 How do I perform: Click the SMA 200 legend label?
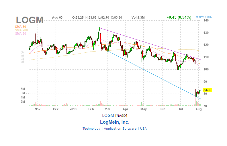pyautogui.click(x=21, y=30)
